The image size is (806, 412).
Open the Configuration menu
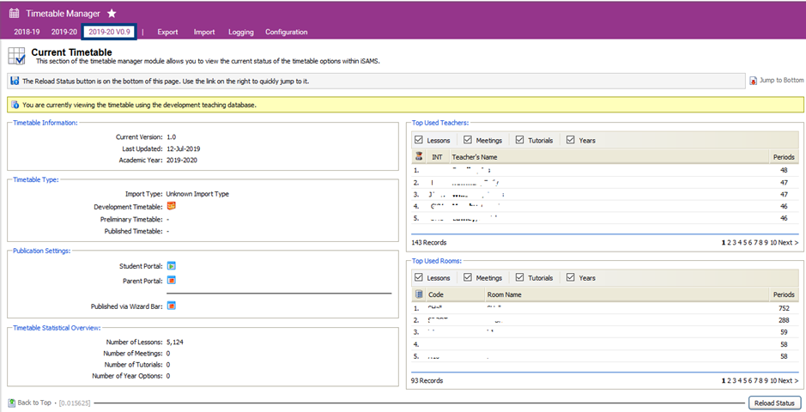tap(286, 33)
